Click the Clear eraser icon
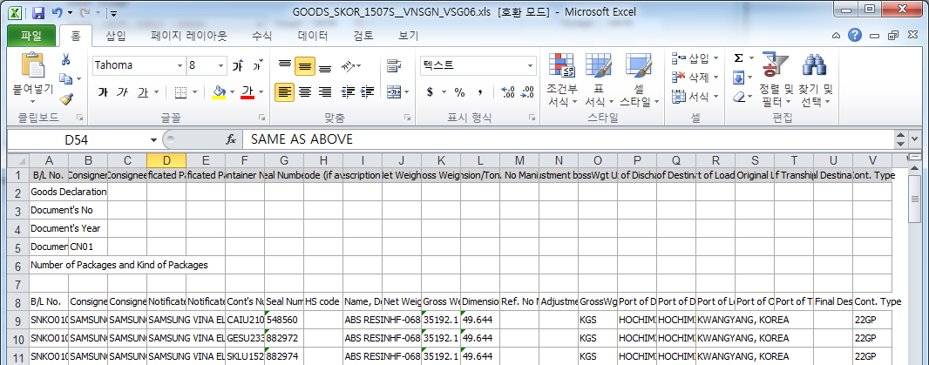The height and width of the screenshot is (365, 929). [x=739, y=97]
